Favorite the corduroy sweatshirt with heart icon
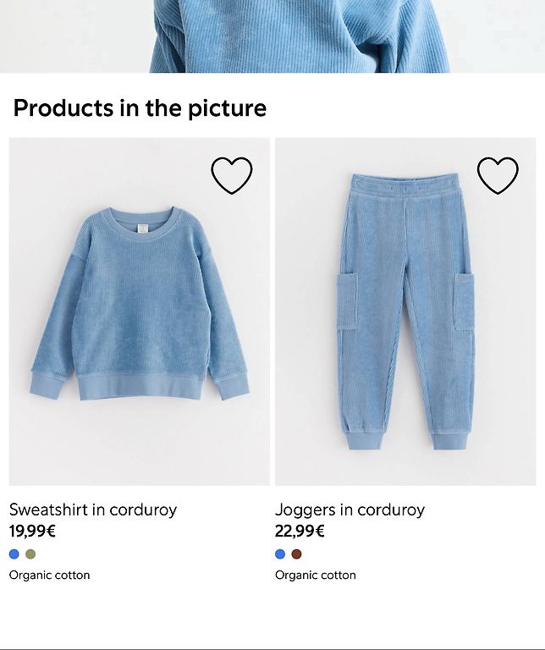Screen dimensions: 545x650 232,175
